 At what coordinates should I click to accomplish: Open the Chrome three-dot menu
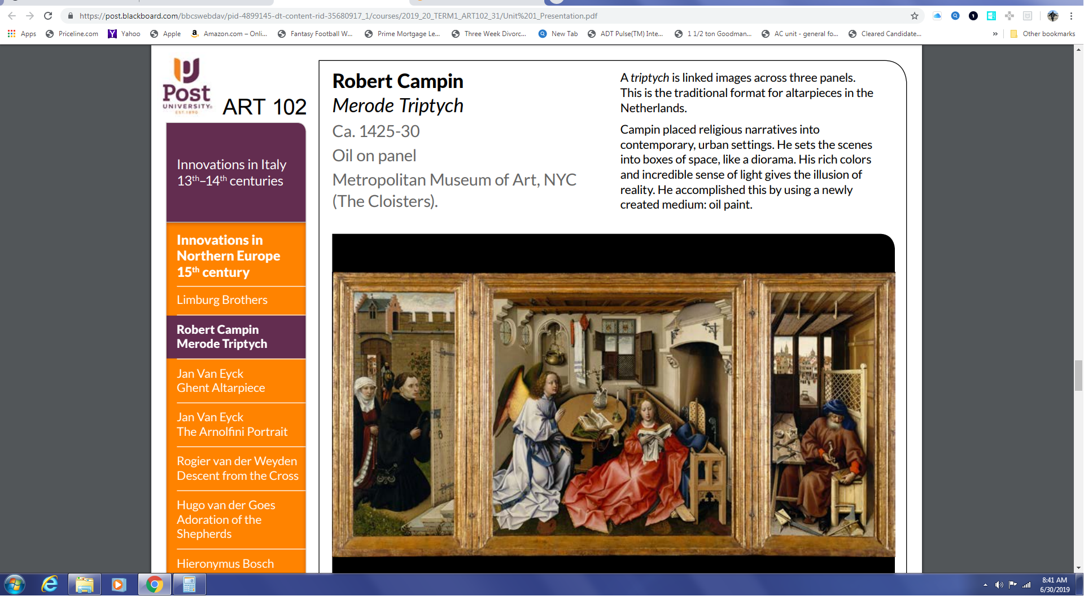point(1071,16)
